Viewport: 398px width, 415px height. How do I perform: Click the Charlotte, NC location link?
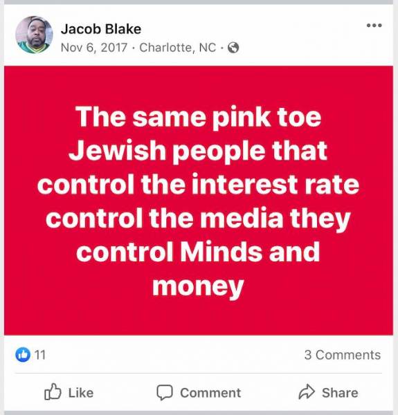point(177,48)
